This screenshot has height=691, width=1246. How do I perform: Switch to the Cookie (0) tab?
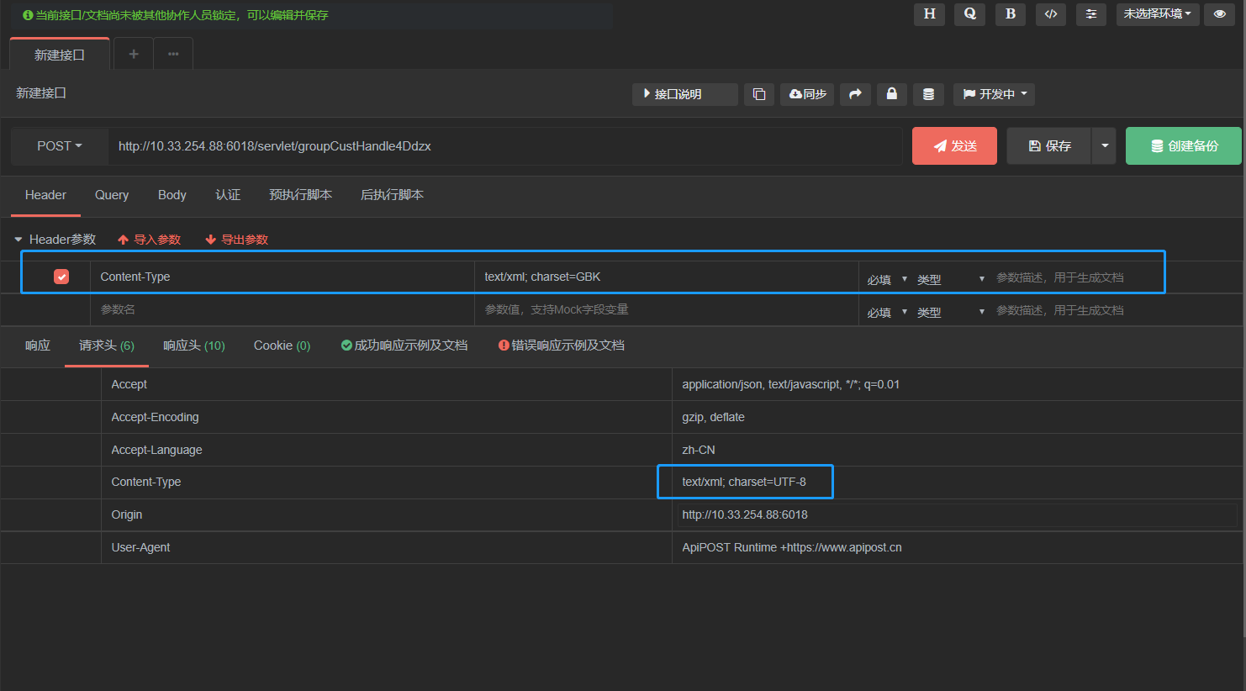coord(282,345)
